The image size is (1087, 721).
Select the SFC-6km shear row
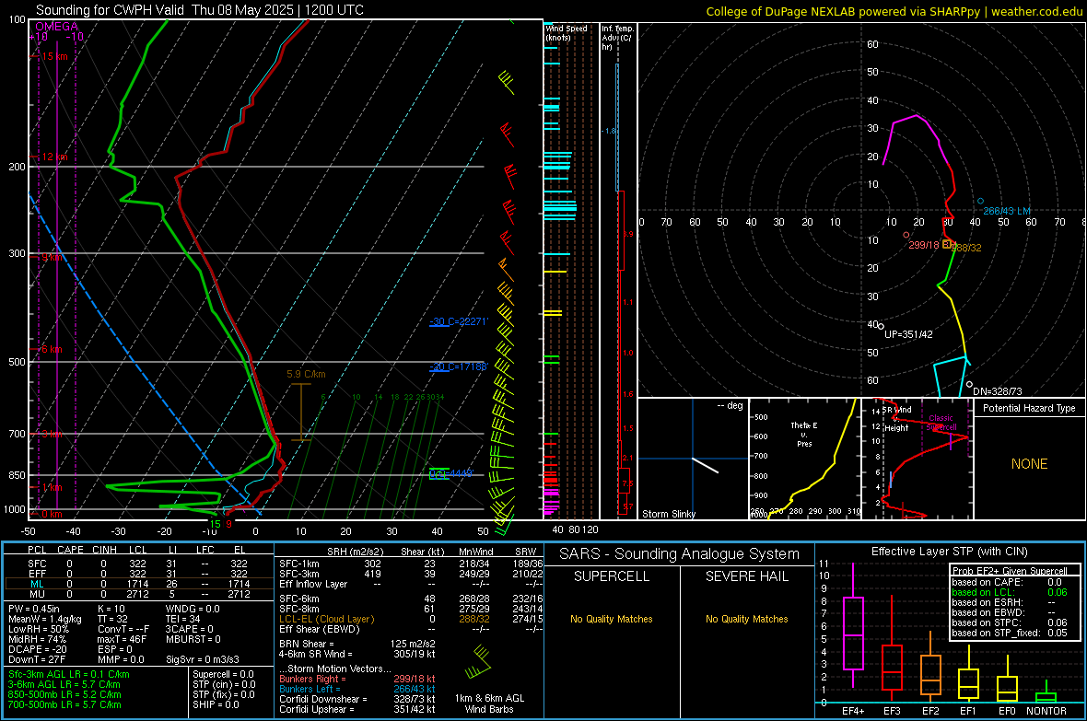coord(411,599)
